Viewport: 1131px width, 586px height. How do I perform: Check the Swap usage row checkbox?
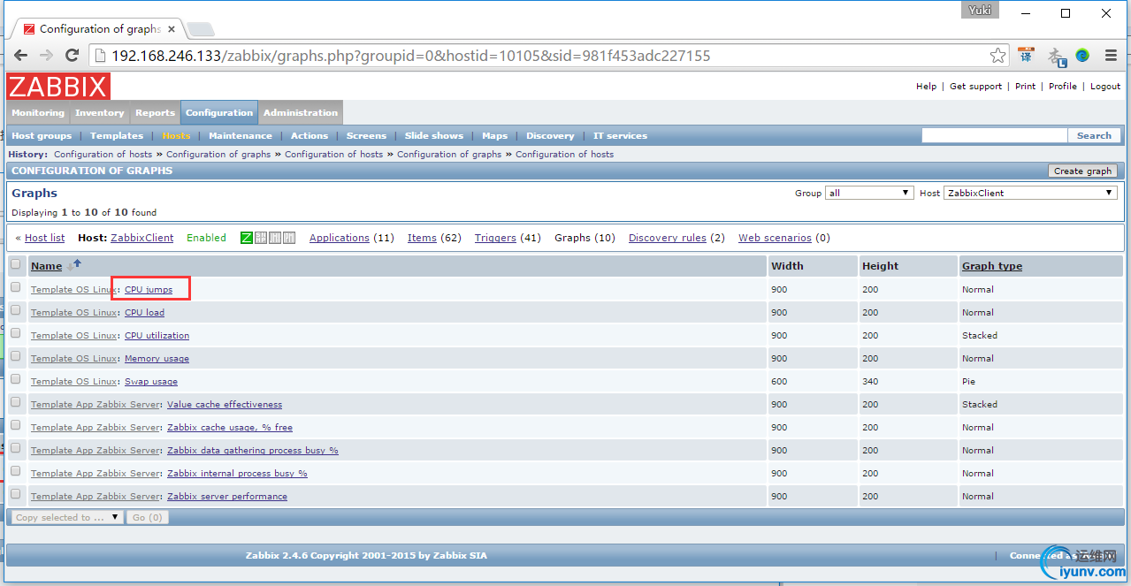click(x=15, y=379)
